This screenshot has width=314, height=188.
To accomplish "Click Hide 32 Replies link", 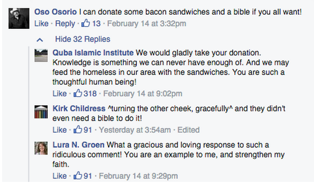I will (83, 39).
